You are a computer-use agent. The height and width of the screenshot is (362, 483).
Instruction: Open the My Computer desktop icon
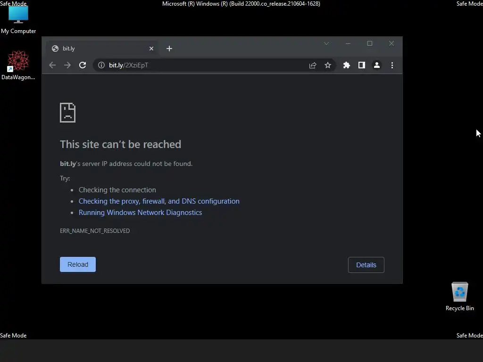pyautogui.click(x=18, y=20)
